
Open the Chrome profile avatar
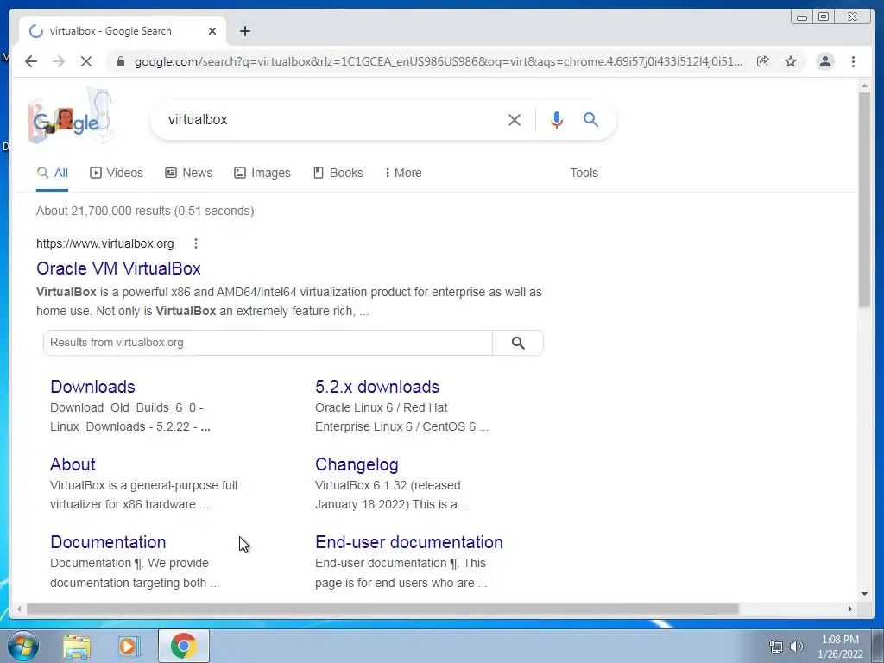(x=824, y=61)
